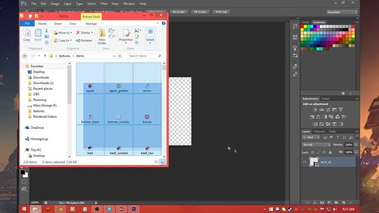This screenshot has width=379, height=213.
Task: Add a Channel Mixer adjustment
Action: point(338,117)
